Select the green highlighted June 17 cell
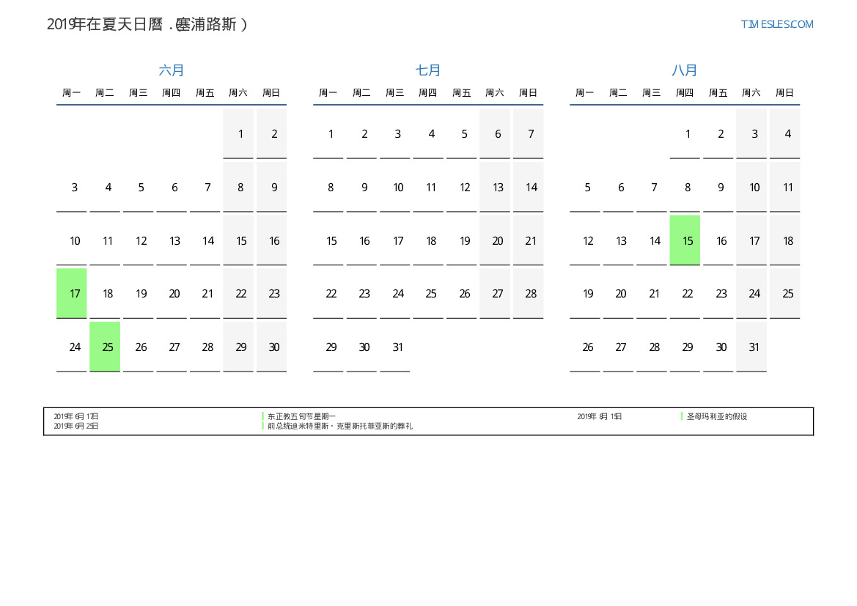The height and width of the screenshot is (606, 857). 72,293
